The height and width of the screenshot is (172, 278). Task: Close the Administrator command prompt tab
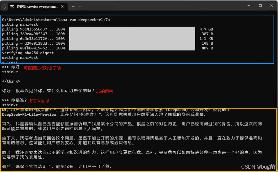(62, 6)
